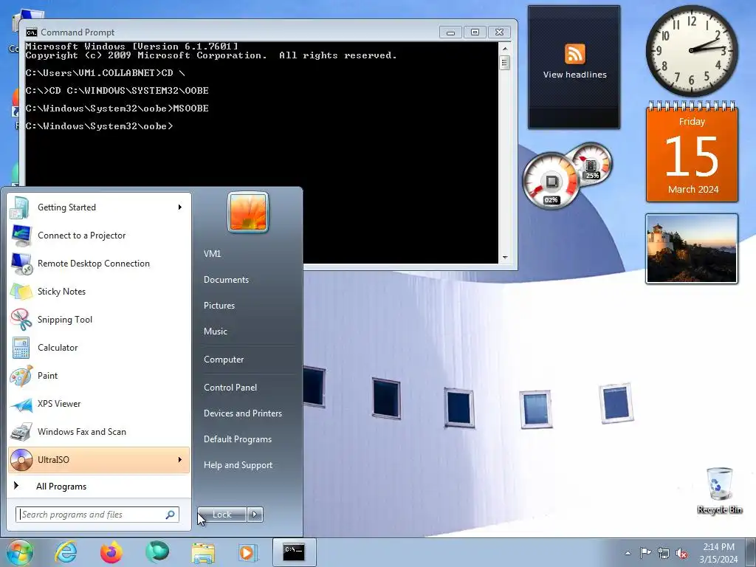Open Control Panel

pyautogui.click(x=230, y=388)
